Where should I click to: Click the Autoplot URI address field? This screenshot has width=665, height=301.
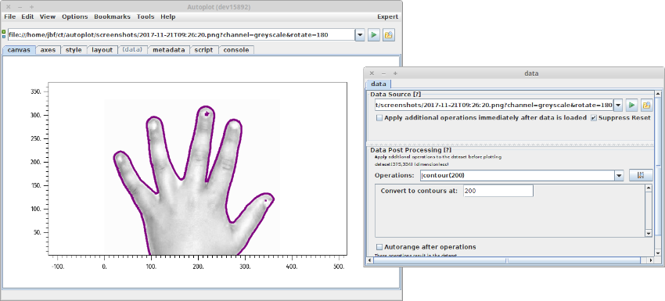pyautogui.click(x=181, y=34)
